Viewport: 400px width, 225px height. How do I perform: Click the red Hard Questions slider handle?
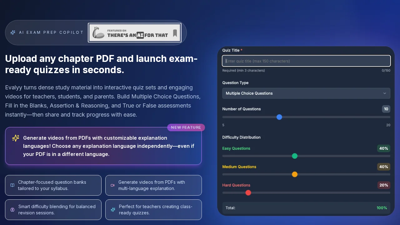[x=248, y=193]
